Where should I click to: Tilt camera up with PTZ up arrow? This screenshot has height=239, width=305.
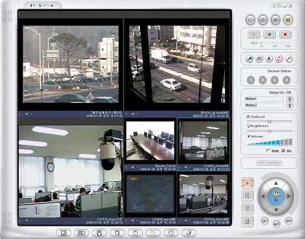tap(276, 183)
